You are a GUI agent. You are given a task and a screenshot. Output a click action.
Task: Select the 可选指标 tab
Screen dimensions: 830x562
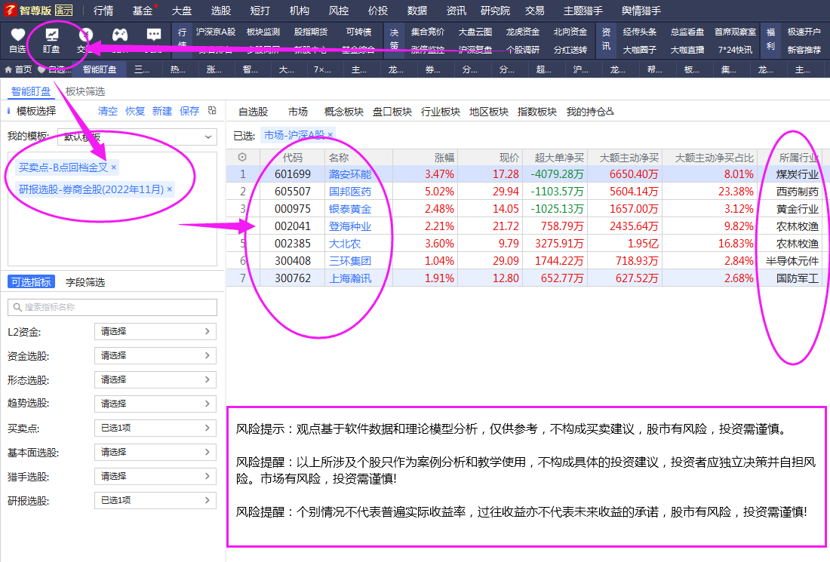point(31,282)
